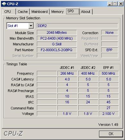Click the G.Skill manufacturer field
This screenshot has width=125, height=140.
pos(57,44)
